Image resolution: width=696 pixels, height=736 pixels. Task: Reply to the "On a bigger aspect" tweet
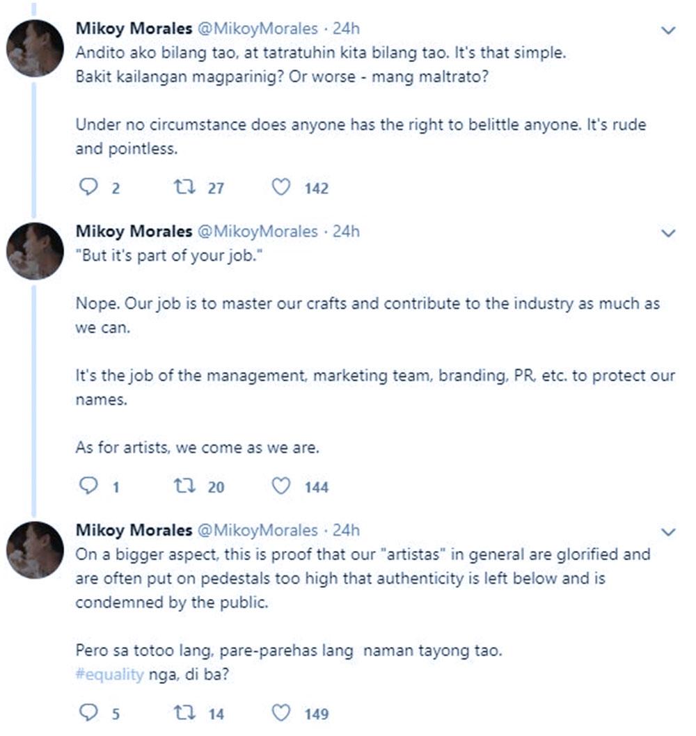tap(88, 713)
